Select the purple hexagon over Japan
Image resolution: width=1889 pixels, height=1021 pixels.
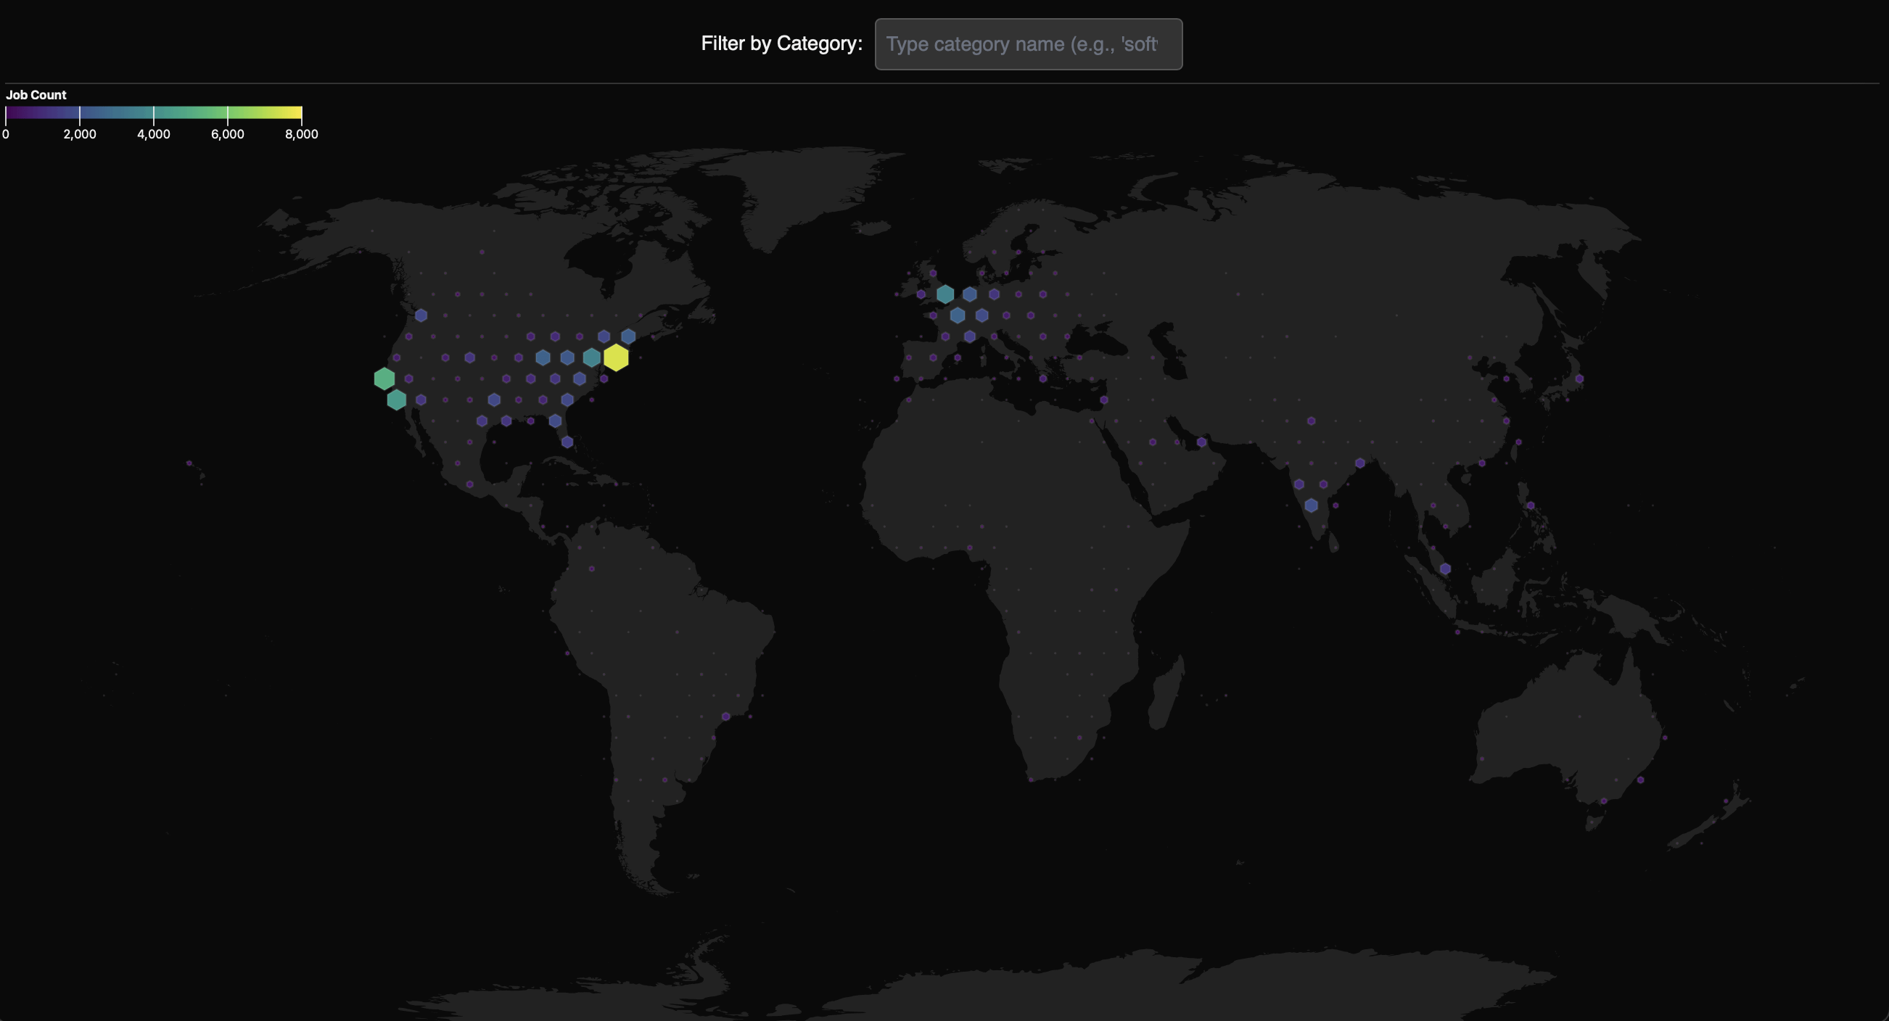tap(1579, 379)
